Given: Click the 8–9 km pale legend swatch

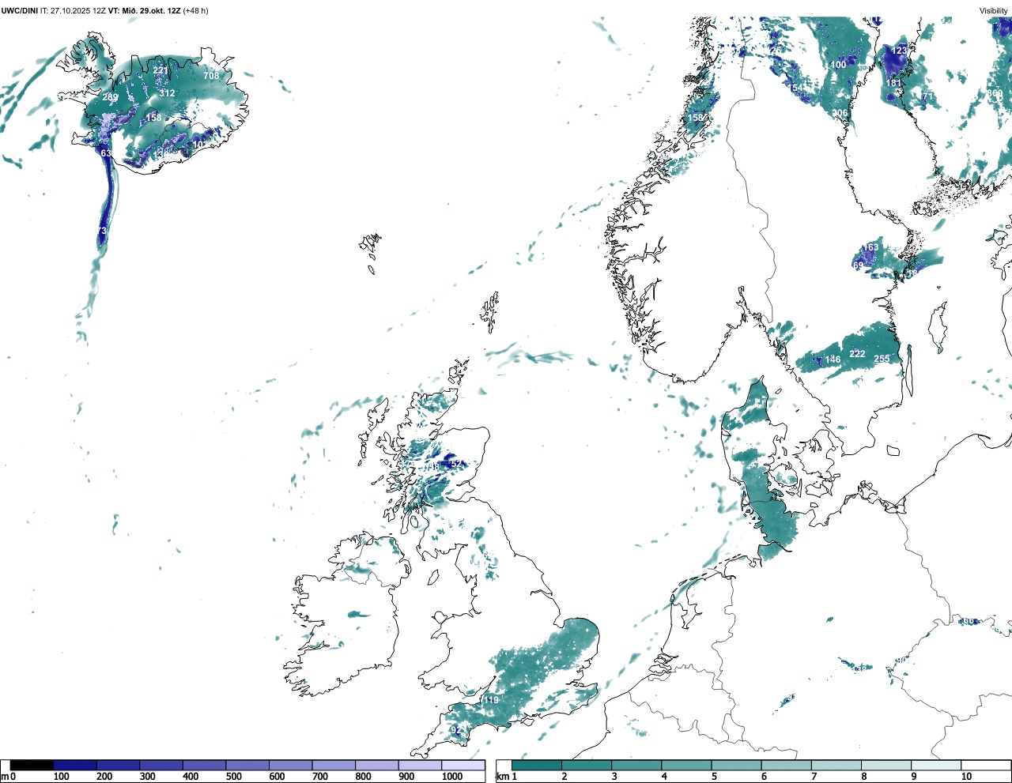Looking at the screenshot, I should 885,765.
